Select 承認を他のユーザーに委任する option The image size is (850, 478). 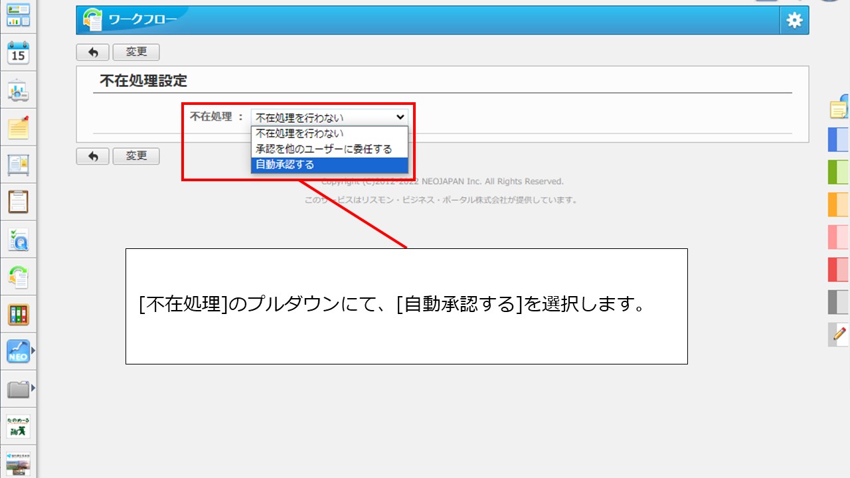pos(329,149)
